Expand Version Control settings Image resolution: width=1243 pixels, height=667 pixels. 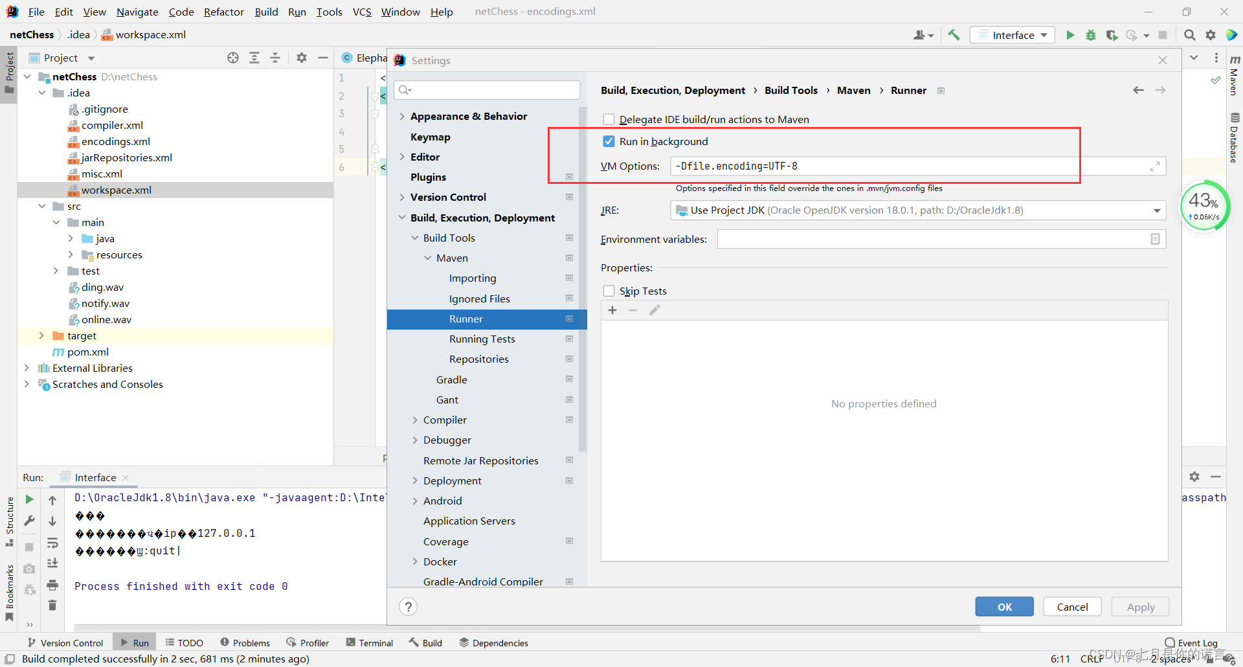coord(402,197)
